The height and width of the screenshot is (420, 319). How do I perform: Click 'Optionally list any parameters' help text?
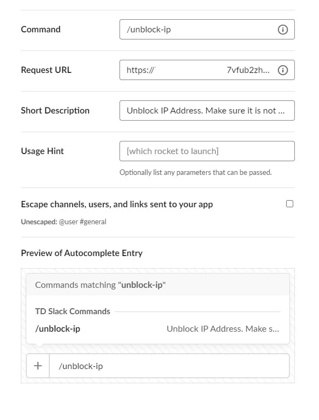(x=196, y=173)
